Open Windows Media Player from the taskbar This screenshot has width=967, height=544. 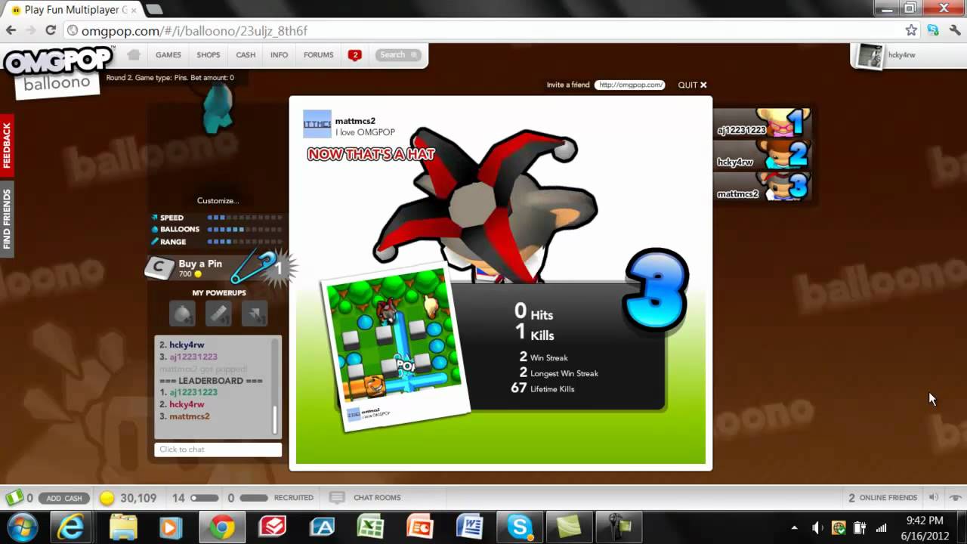171,527
